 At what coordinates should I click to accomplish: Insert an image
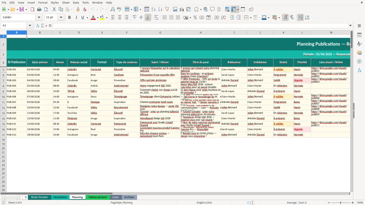pyautogui.click(x=175, y=9)
